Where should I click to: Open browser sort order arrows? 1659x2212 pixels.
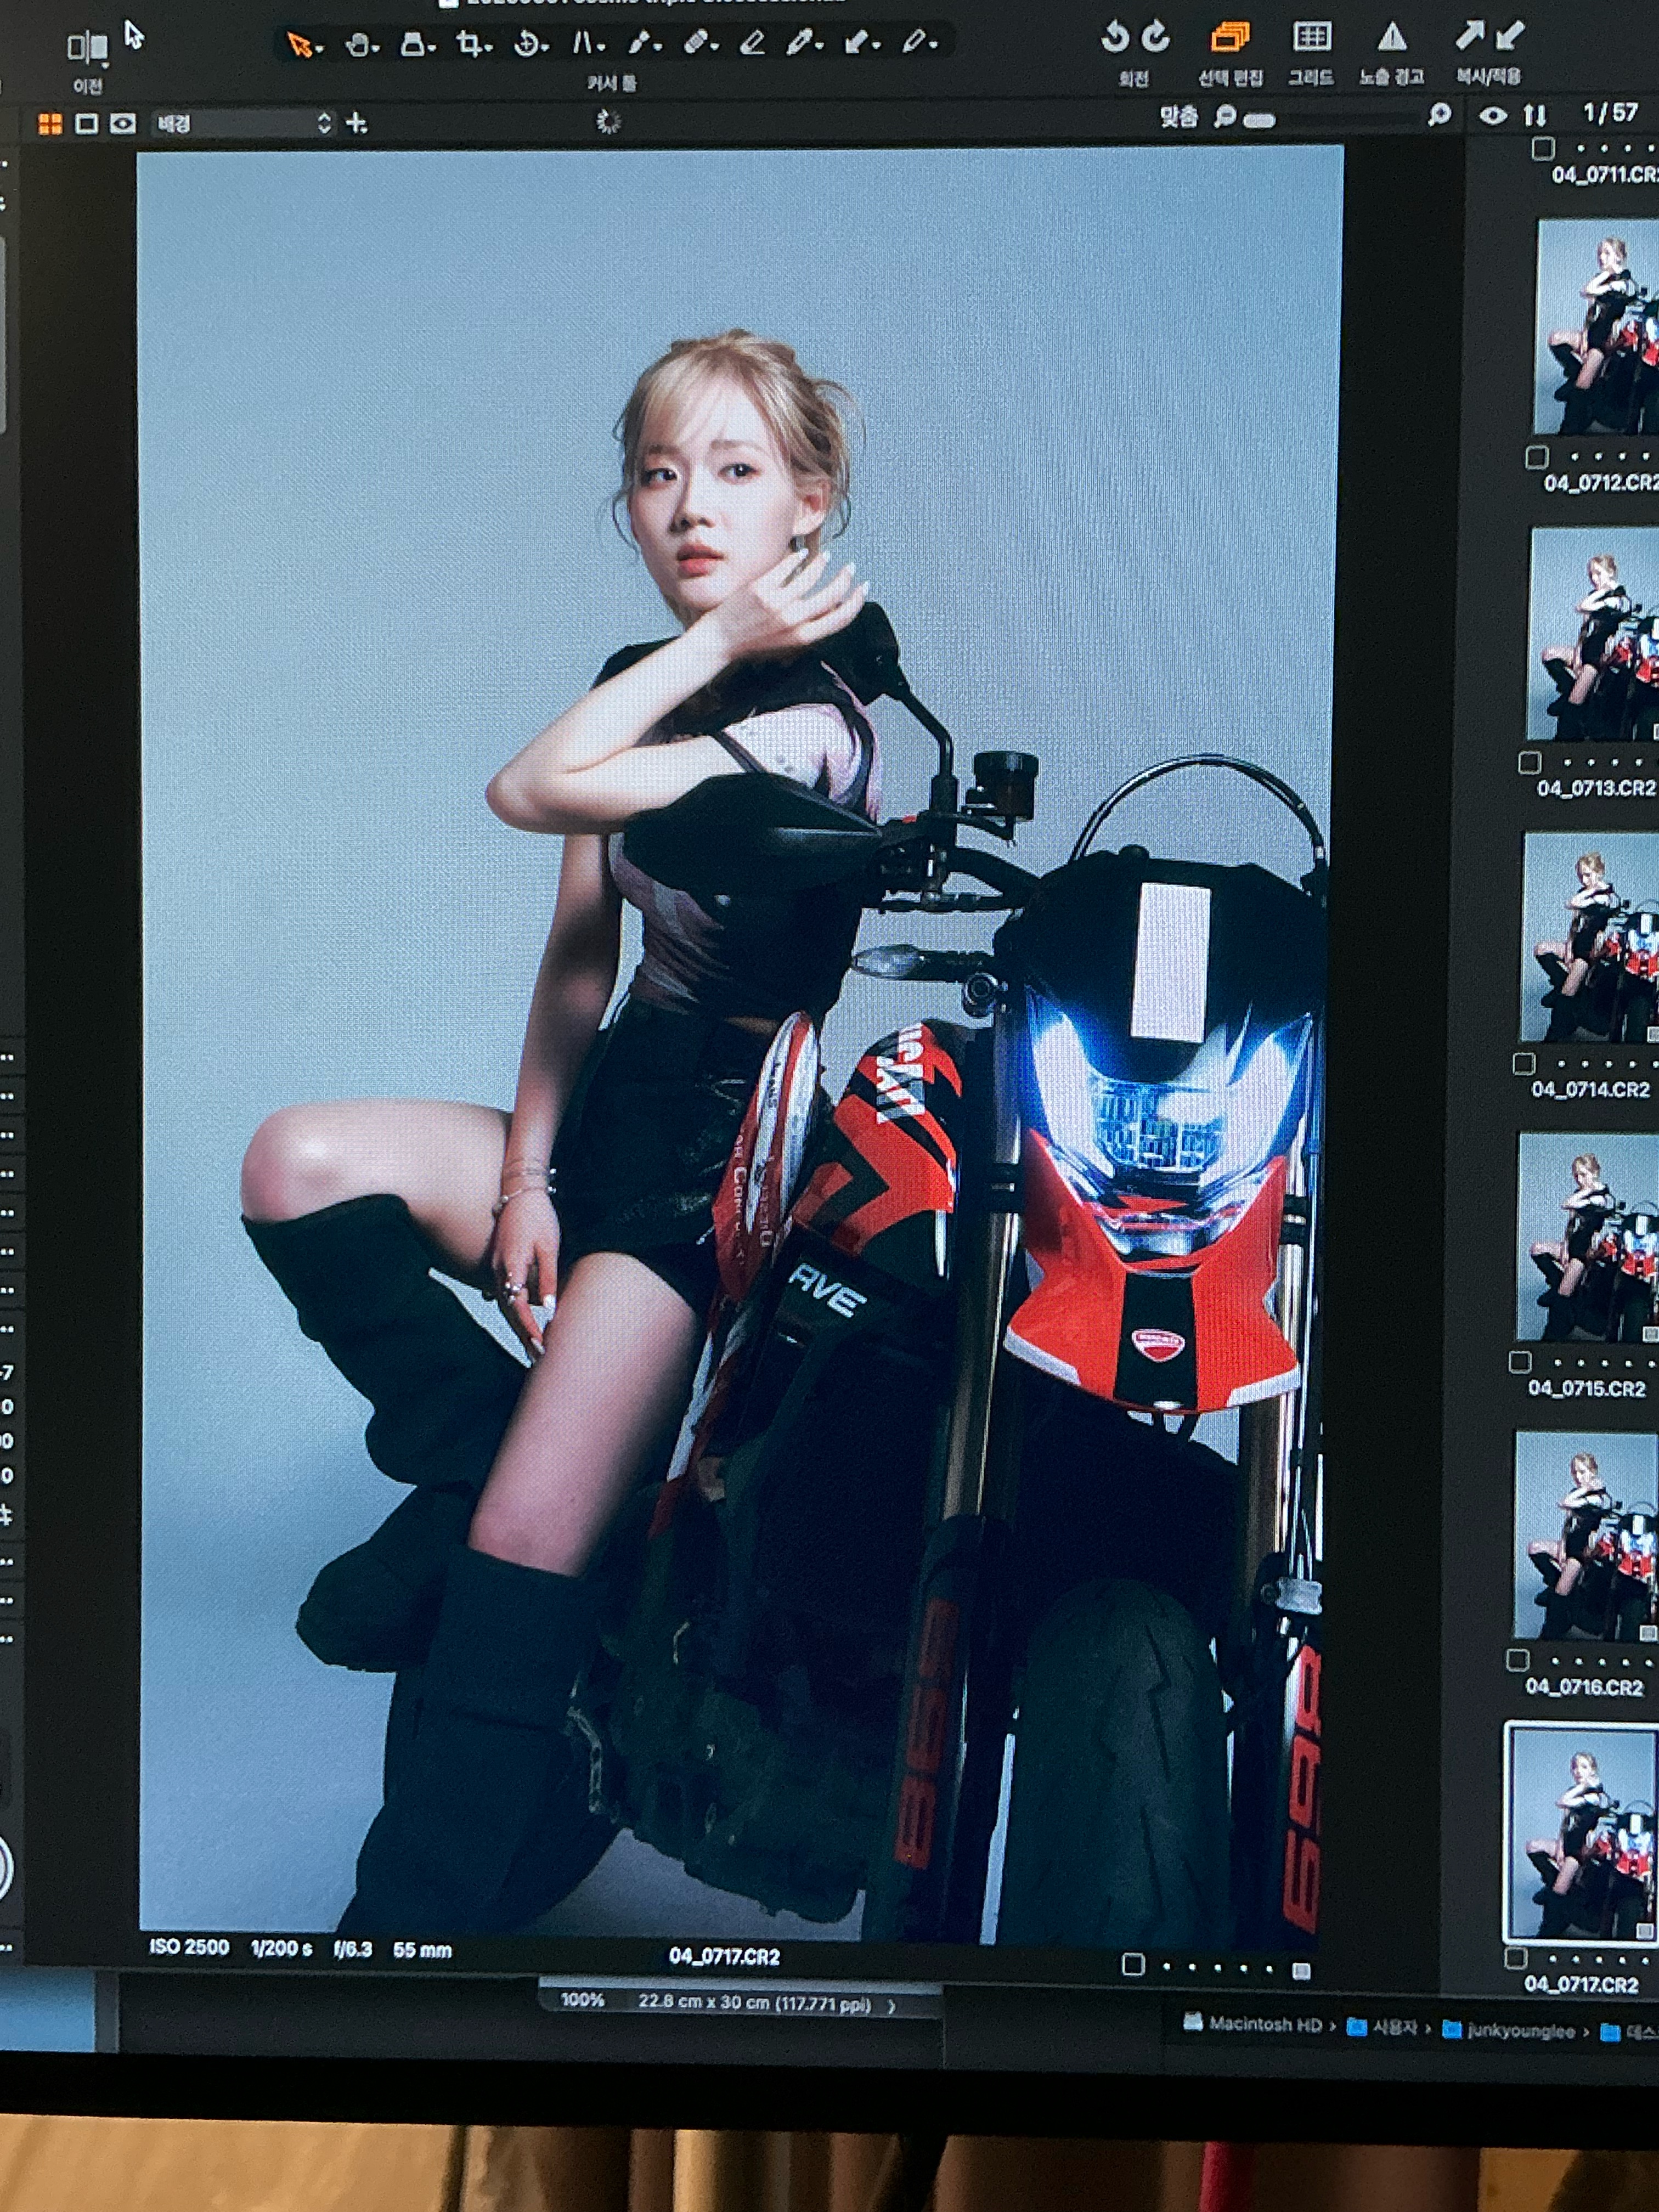click(x=1535, y=116)
